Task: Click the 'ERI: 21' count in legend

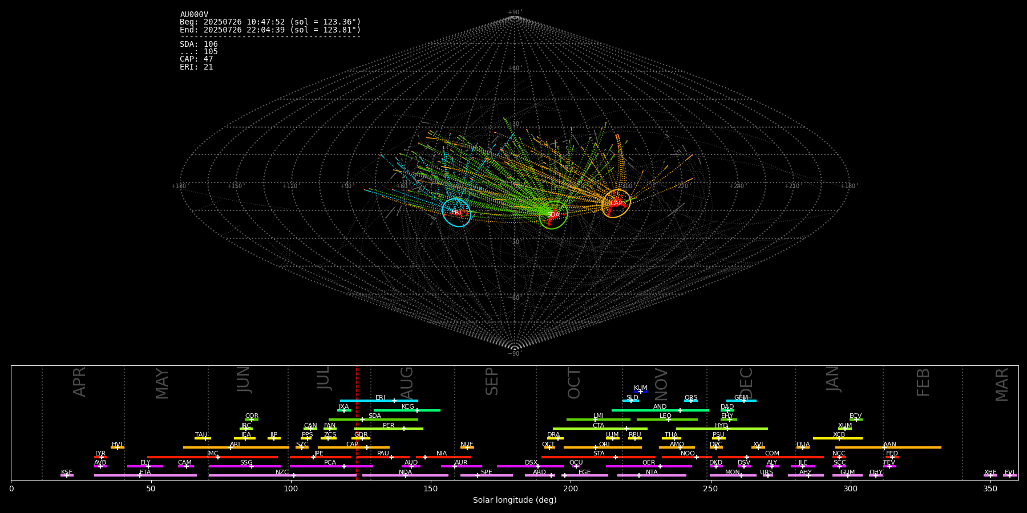Action: pos(196,67)
